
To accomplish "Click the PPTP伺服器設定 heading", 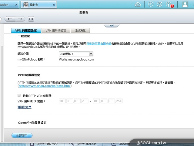I will [29, 75].
